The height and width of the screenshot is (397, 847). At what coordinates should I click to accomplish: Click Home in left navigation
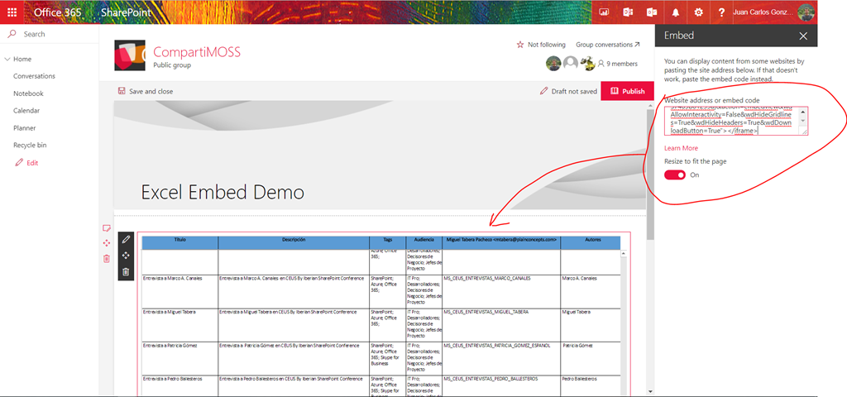tap(22, 59)
